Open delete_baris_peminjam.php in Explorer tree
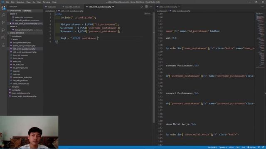 click(x=24, y=46)
